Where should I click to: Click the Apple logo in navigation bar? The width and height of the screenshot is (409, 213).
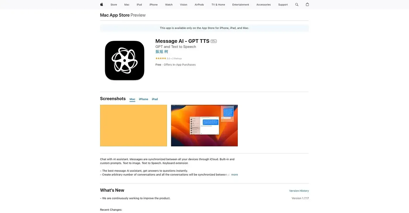[102, 4]
